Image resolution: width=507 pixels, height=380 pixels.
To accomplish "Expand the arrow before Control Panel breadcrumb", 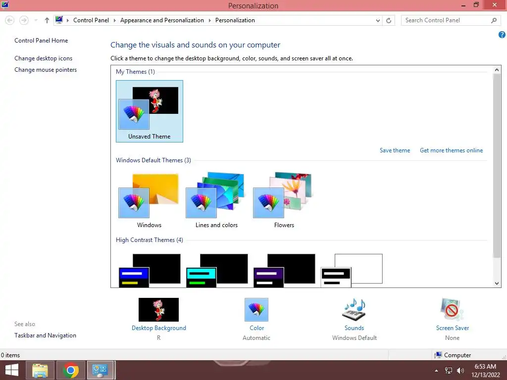I will click(x=67, y=20).
